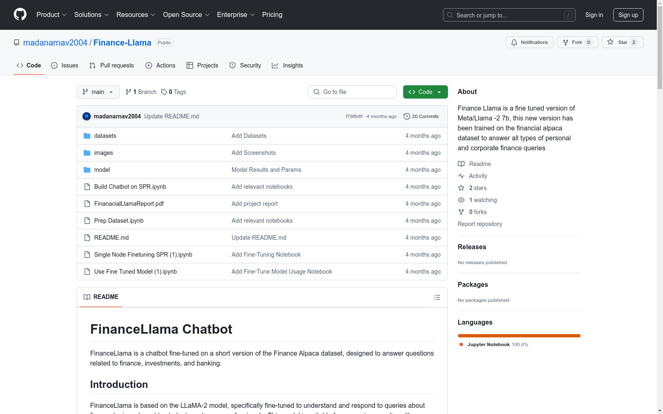Click the model folder icon

[x=87, y=170]
